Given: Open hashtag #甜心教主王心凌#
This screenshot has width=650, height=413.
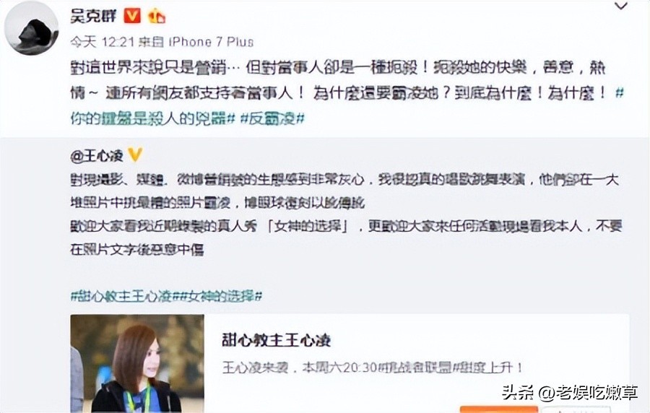Looking at the screenshot, I should [121, 296].
